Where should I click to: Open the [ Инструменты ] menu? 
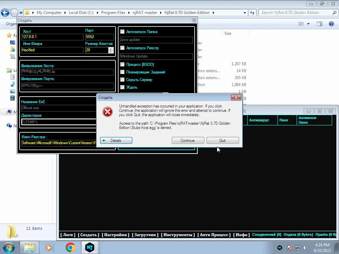click(x=178, y=235)
